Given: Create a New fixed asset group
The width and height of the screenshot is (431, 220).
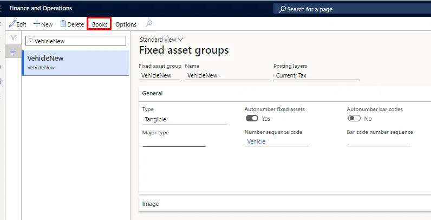Looking at the screenshot, I should click(43, 24).
